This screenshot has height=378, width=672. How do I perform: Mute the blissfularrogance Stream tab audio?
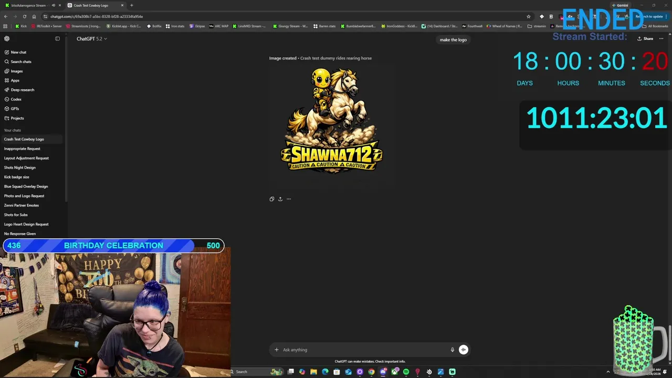pos(54,5)
